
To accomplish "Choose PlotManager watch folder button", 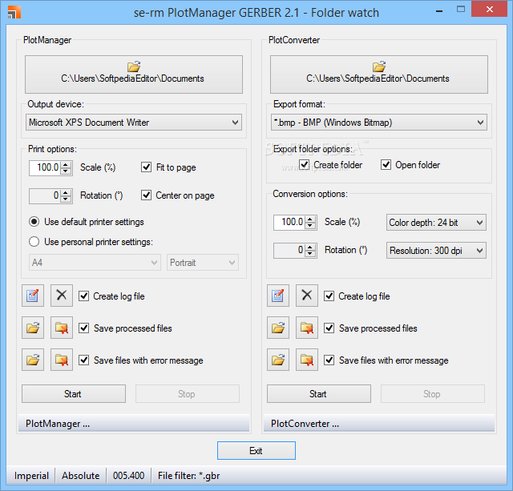I will [134, 74].
